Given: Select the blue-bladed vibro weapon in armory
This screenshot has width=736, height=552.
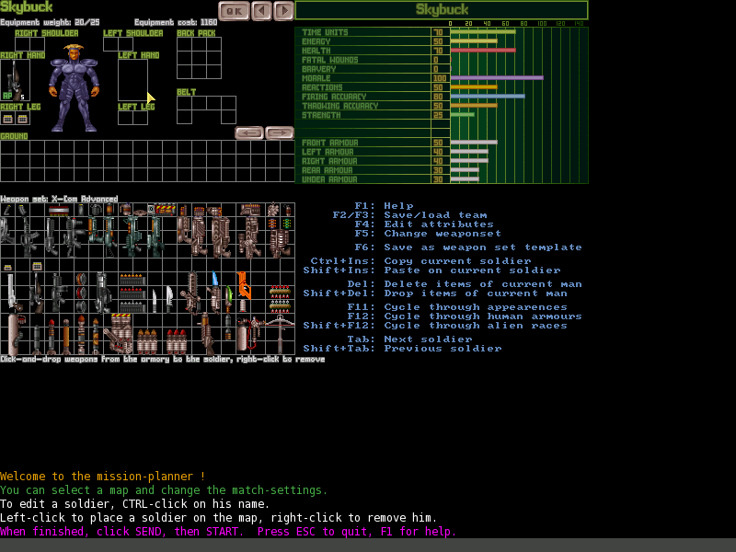Looking at the screenshot, I should pos(214,292).
